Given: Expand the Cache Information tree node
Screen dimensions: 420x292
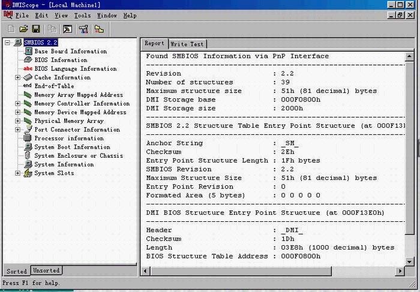Looking at the screenshot, I should [19, 77].
